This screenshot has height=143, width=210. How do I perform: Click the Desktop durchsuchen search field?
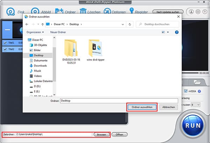pos(157,24)
